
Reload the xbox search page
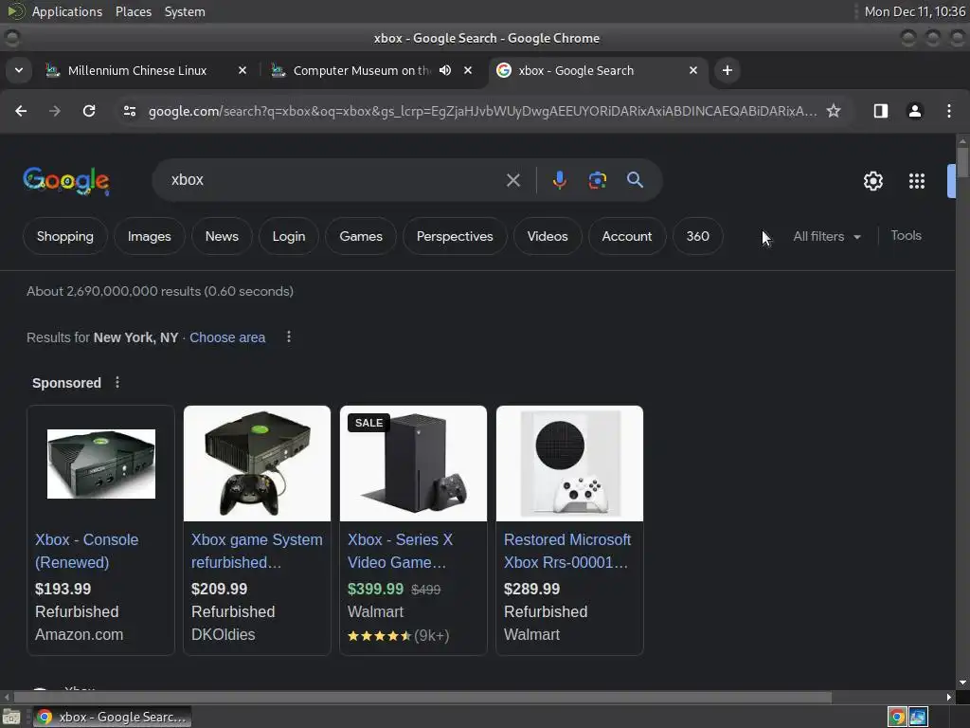(89, 111)
